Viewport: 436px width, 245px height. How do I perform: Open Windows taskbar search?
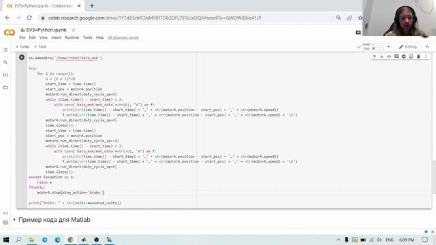tap(18, 240)
